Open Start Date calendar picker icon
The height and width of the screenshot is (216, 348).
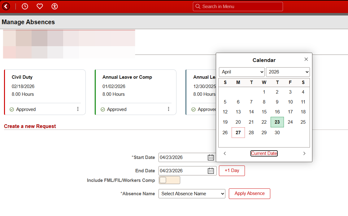click(211, 157)
